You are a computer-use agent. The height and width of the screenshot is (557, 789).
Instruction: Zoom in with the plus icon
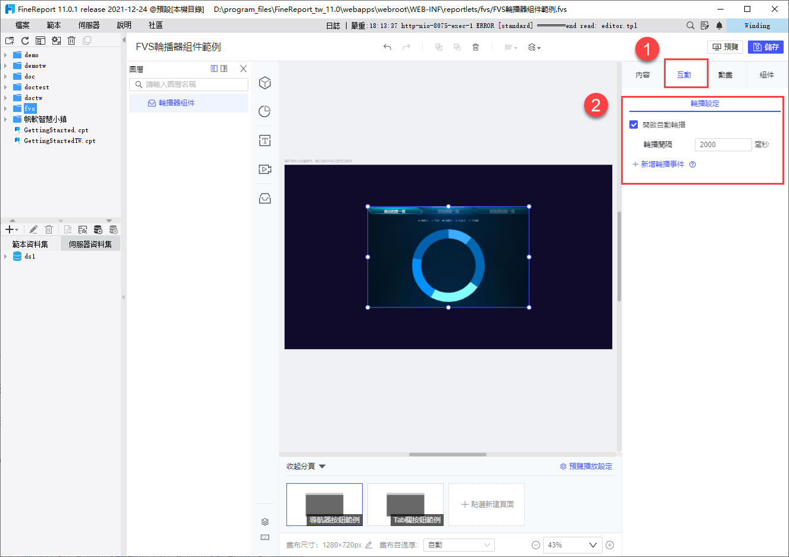pyautogui.click(x=610, y=544)
